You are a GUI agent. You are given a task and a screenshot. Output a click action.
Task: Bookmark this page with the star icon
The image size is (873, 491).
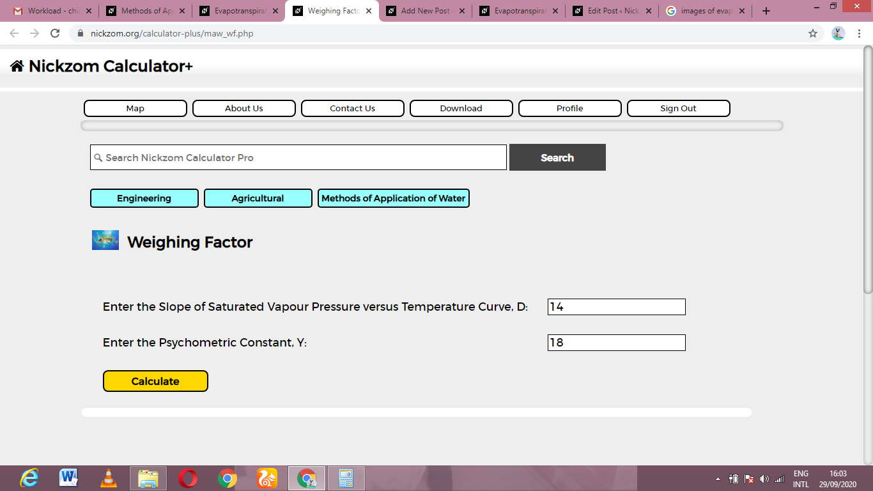[x=813, y=33]
